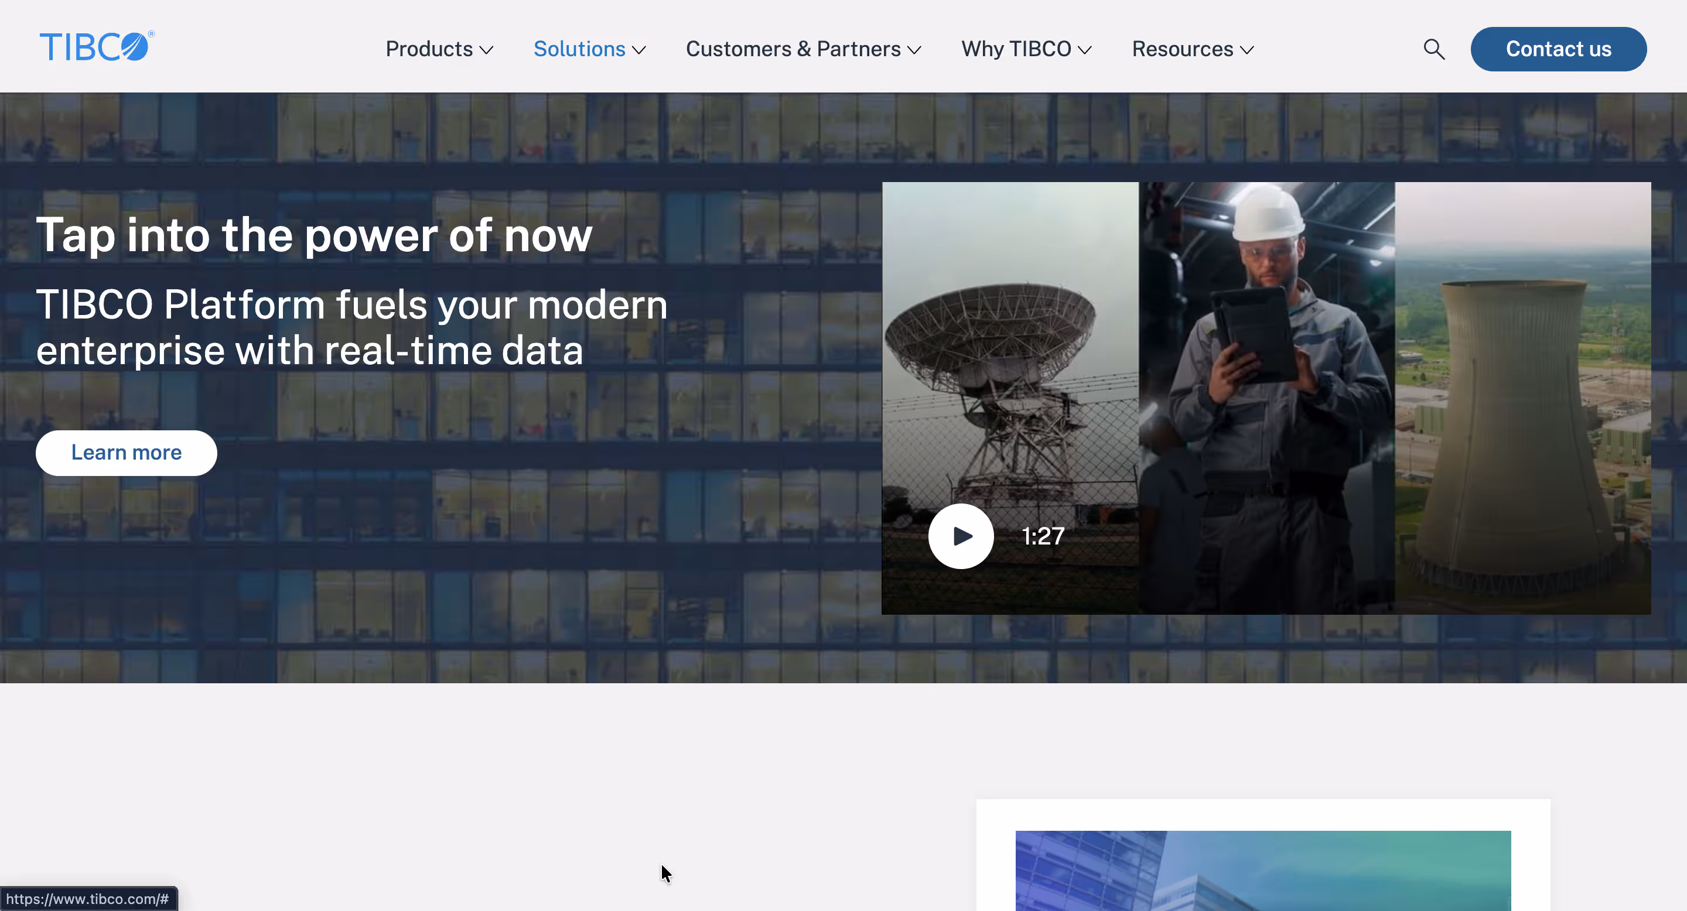Open the Solutions navigation item
Screen dimensions: 1687x911
579,49
